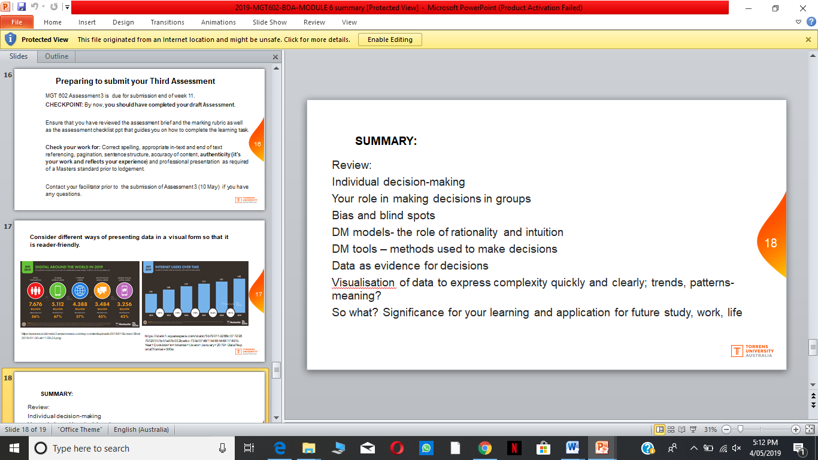
Task: Open the File tab
Action: [x=17, y=22]
